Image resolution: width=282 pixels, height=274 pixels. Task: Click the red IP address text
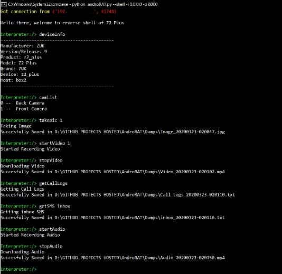(60, 11)
